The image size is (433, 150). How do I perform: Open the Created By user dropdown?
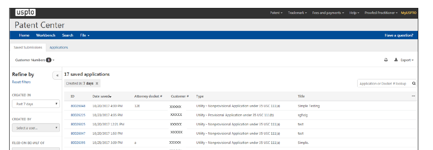click(36, 128)
